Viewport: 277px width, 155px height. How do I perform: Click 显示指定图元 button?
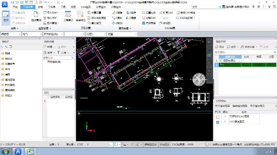(x=257, y=106)
